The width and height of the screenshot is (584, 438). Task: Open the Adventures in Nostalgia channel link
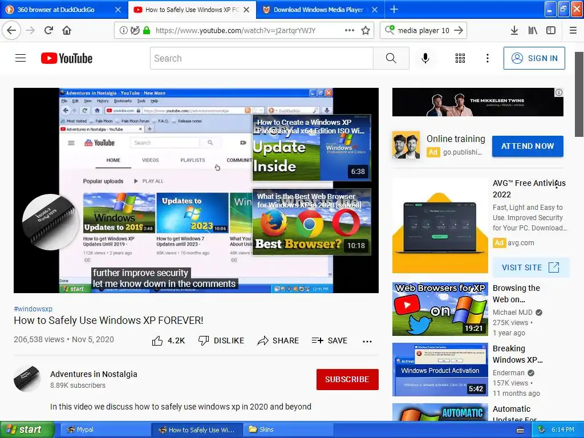(x=94, y=374)
